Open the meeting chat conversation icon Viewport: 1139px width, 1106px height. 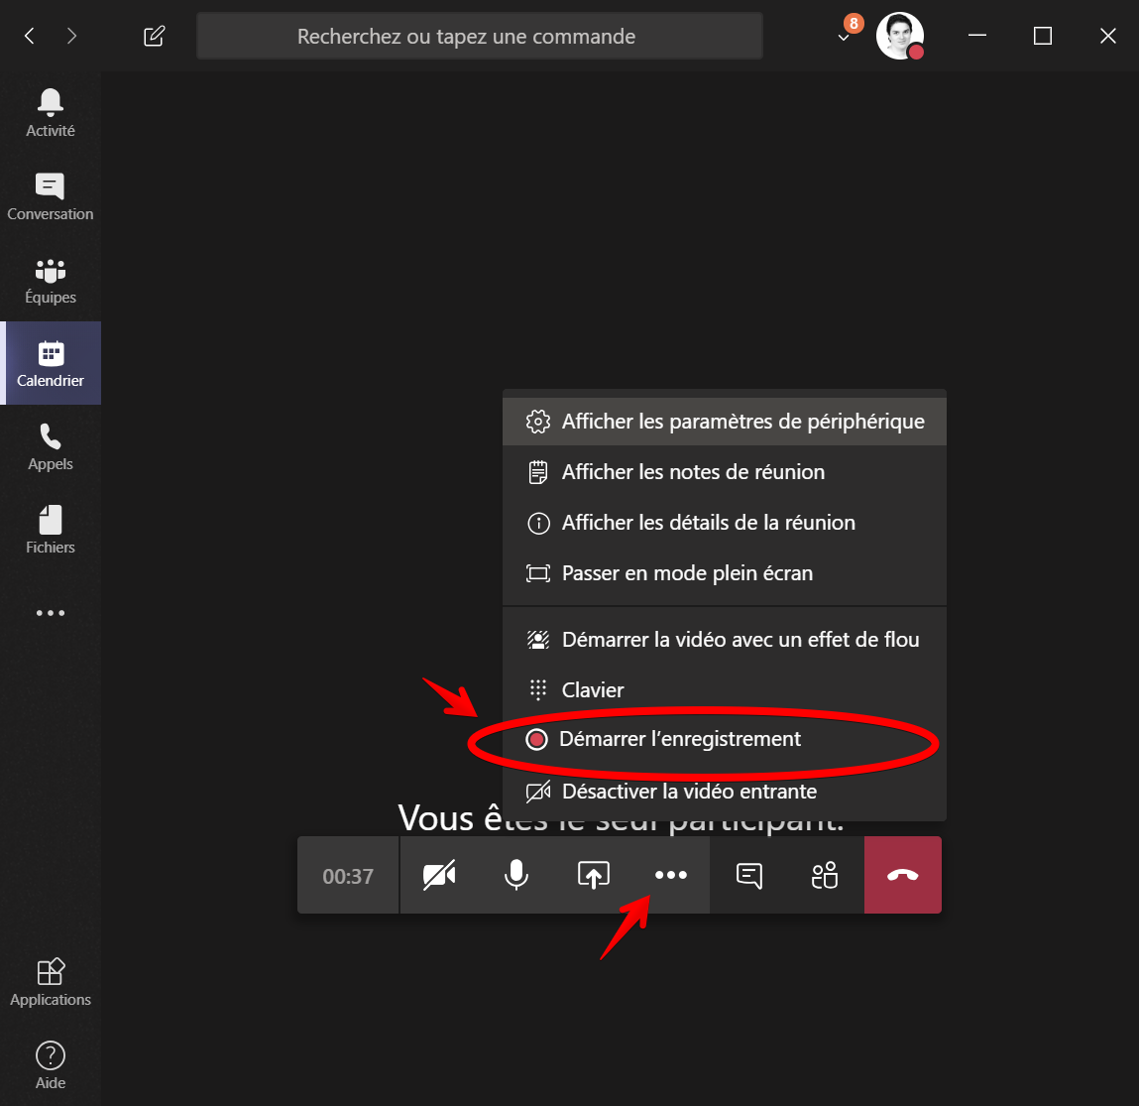tap(748, 875)
